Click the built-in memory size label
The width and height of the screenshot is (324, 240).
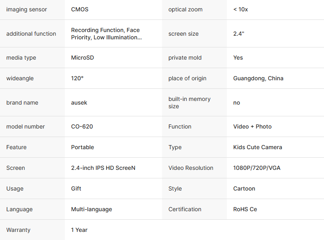point(190,103)
